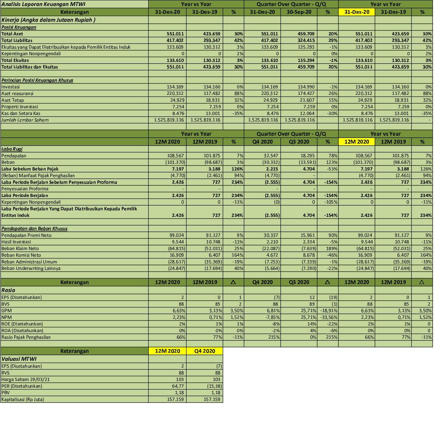The height and width of the screenshot is (428, 439).
Task: Select 'Perincian Posisi Keuangan Khusus' heading
Action: click(x=37, y=80)
